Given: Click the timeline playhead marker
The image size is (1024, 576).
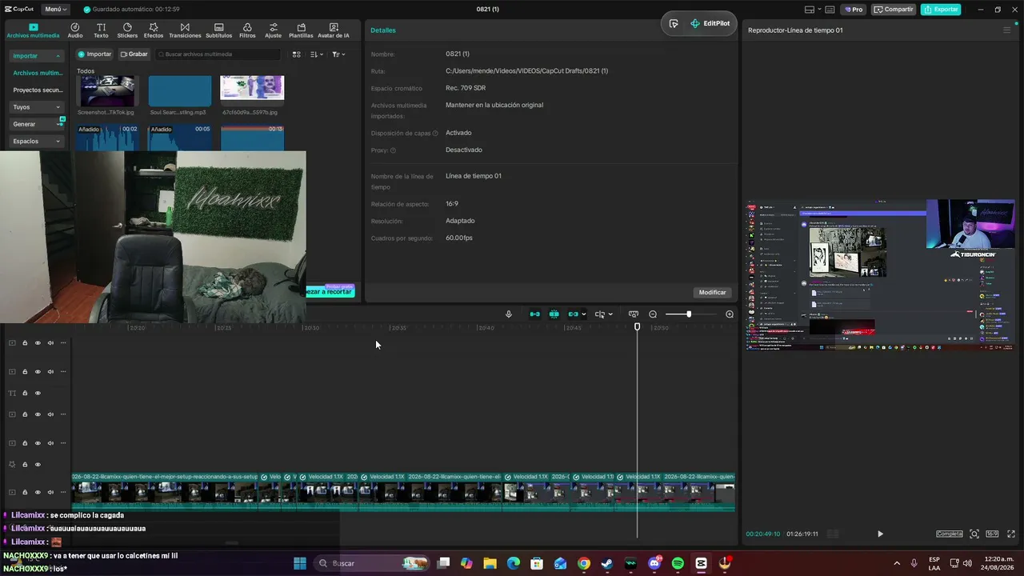Looking at the screenshot, I should (x=638, y=326).
